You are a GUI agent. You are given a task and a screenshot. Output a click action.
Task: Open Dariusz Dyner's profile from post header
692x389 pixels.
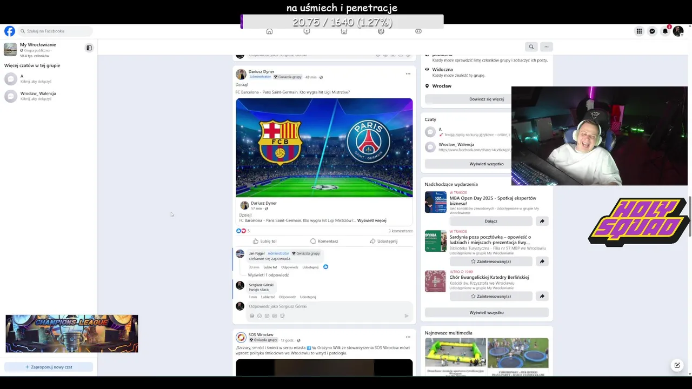[261, 71]
